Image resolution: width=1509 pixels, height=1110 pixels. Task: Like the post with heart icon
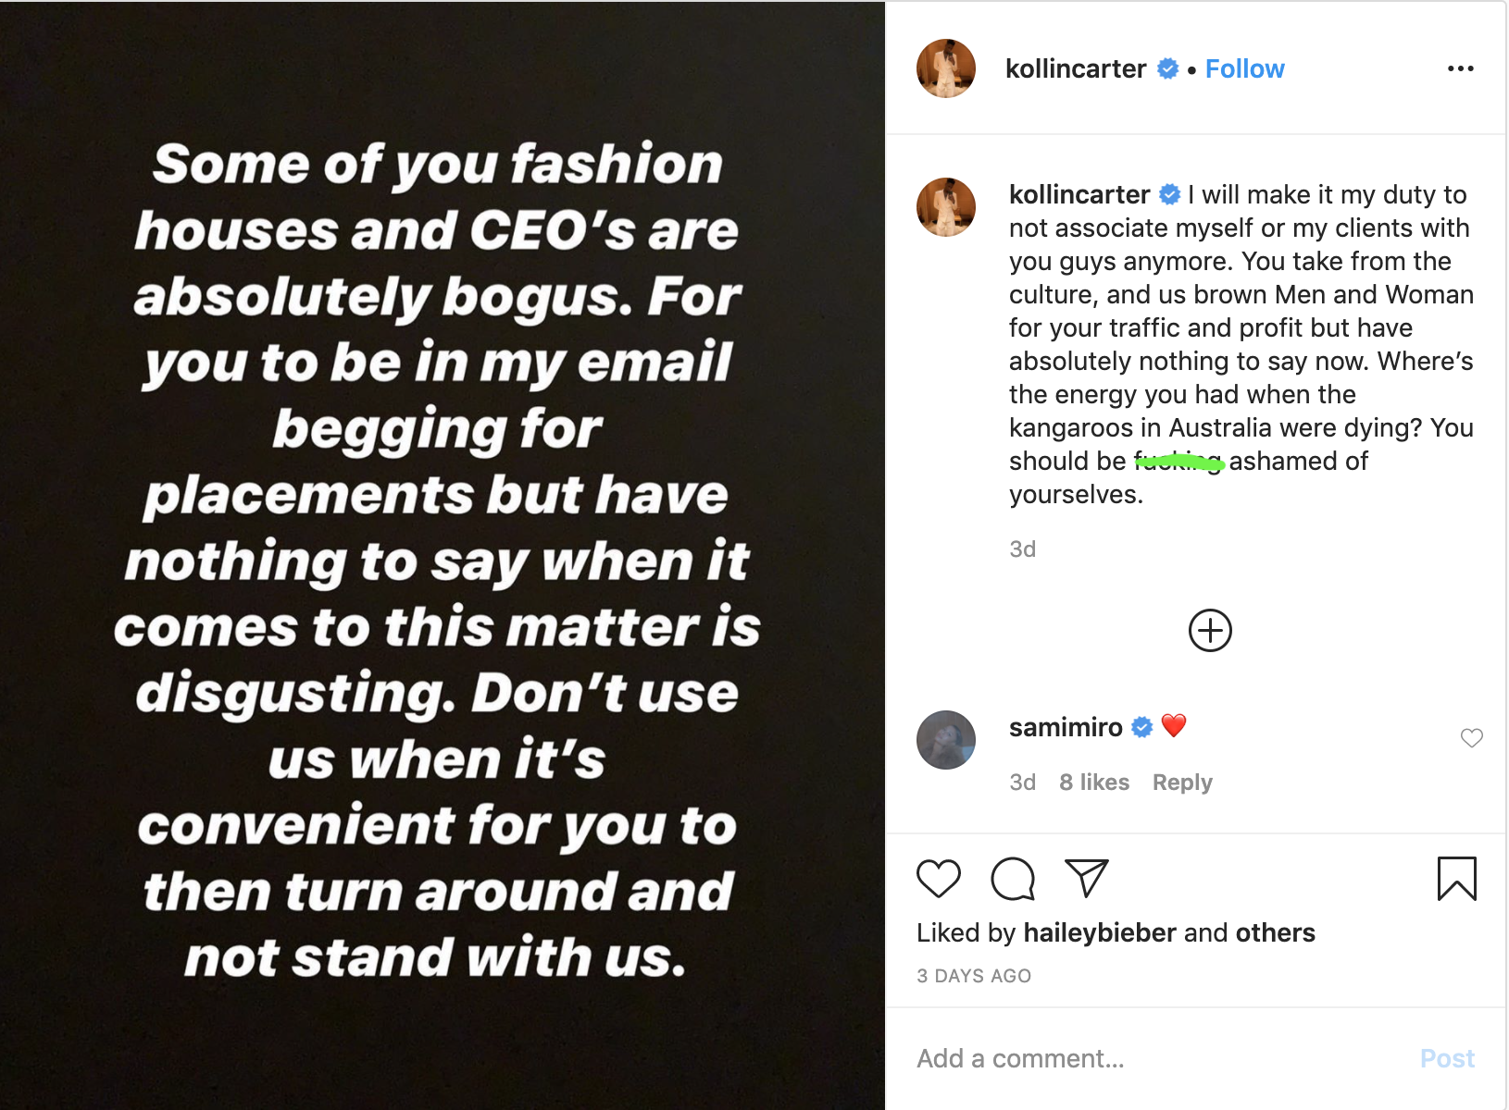tap(938, 878)
